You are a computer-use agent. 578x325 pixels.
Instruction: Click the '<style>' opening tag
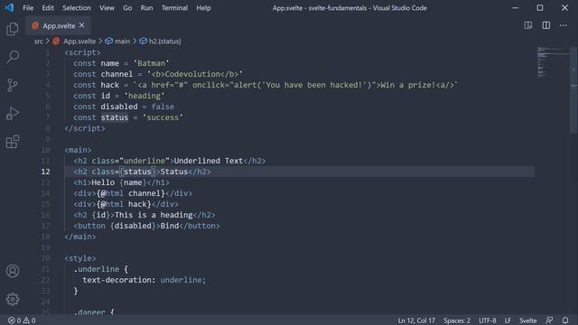(x=80, y=258)
